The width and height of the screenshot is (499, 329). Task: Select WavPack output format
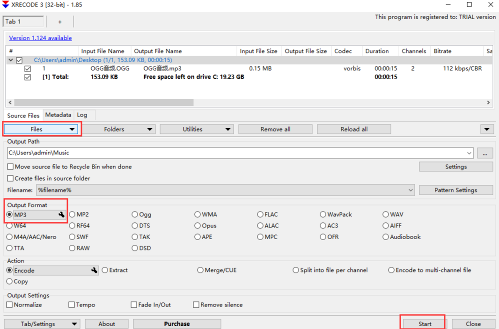(323, 214)
